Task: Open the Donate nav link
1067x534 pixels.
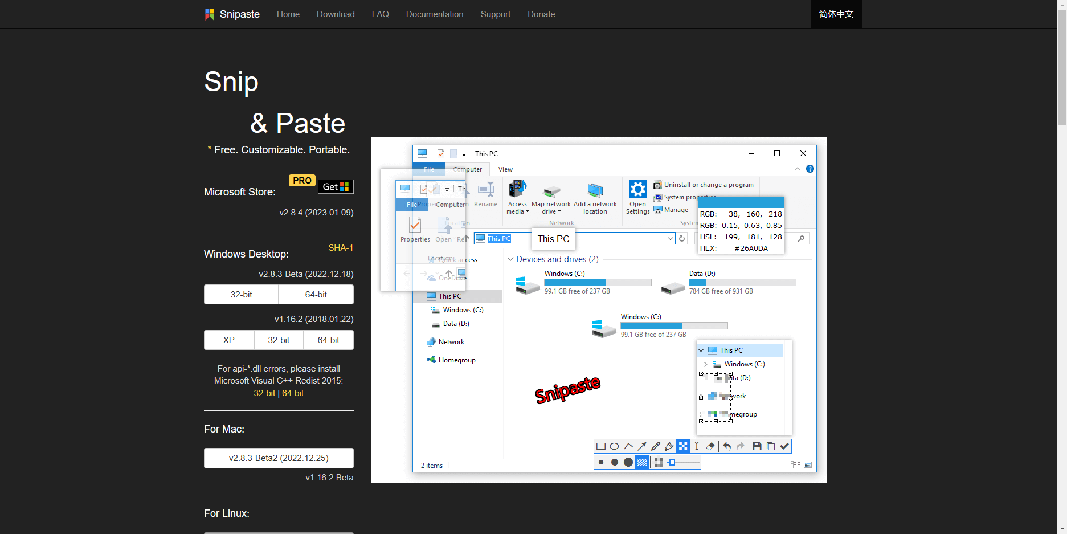Action: pos(541,14)
